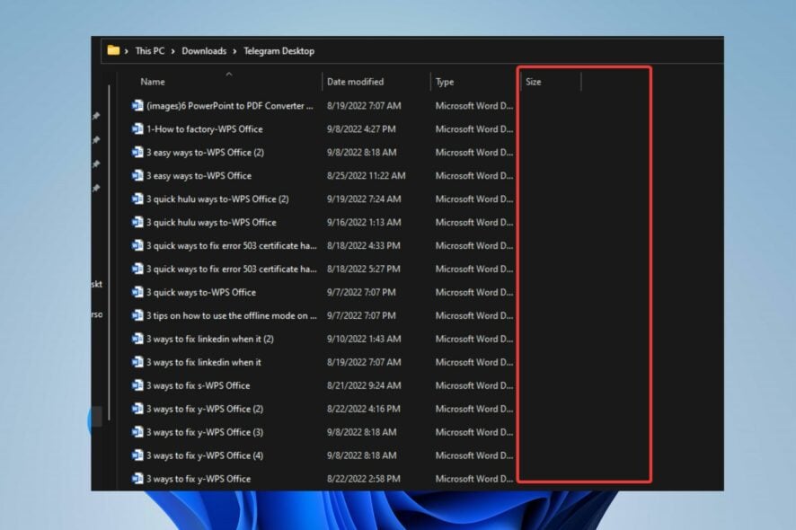Go to 'Downloads' in the breadcrumb path

pyautogui.click(x=204, y=51)
